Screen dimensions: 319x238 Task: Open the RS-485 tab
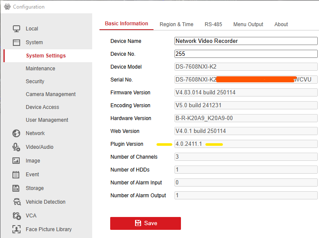click(x=213, y=24)
